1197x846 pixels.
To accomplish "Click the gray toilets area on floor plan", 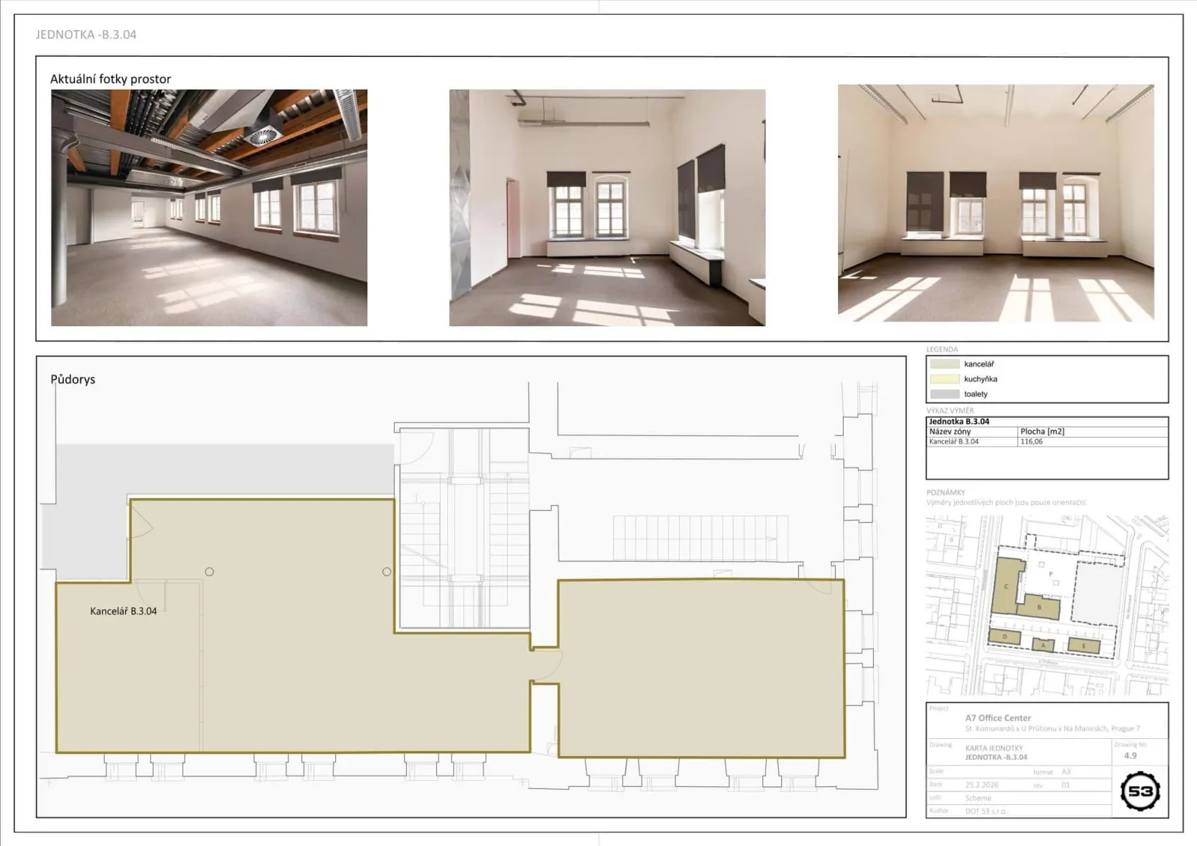I will [224, 470].
